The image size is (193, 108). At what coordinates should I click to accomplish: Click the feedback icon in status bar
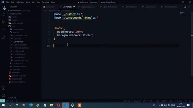coord(186,101)
